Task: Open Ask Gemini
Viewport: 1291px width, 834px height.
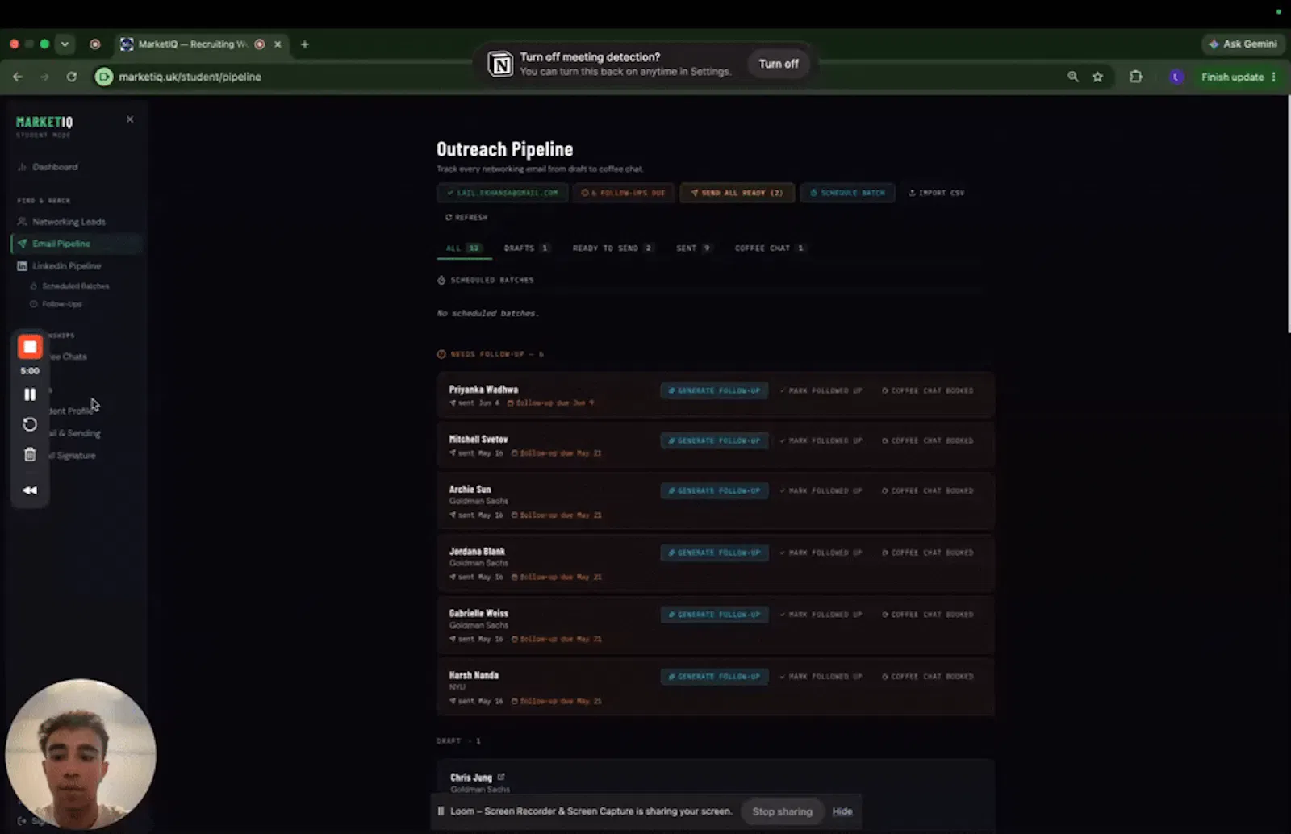Action: coord(1243,44)
